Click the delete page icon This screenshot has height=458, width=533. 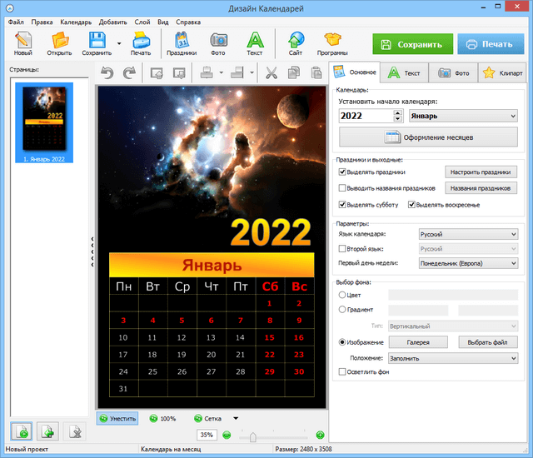click(x=74, y=431)
